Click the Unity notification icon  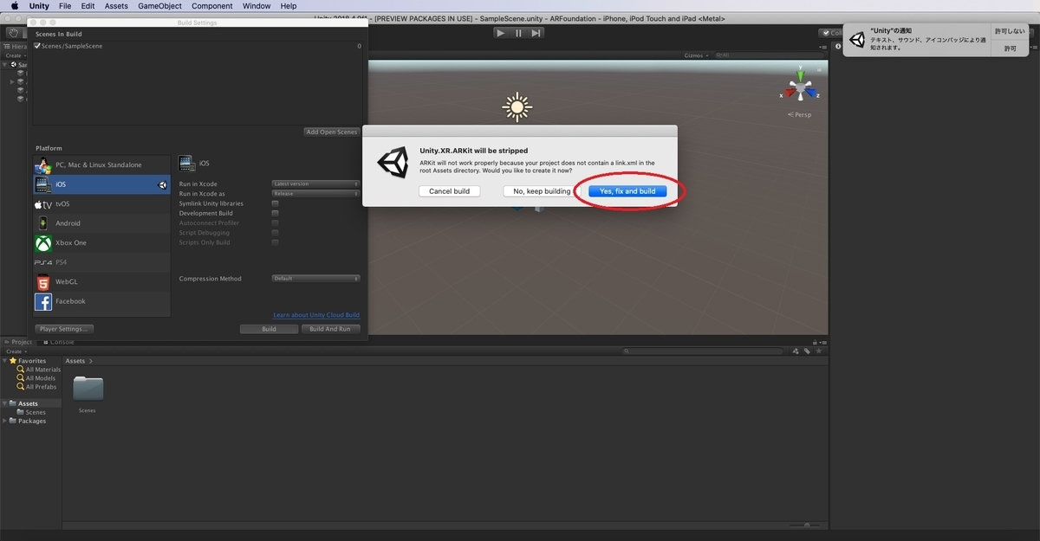(858, 39)
